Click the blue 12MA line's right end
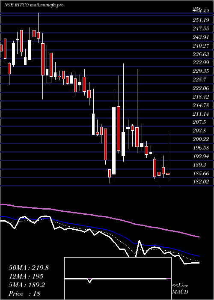This screenshot has width=214, height=300. pos(199,256)
